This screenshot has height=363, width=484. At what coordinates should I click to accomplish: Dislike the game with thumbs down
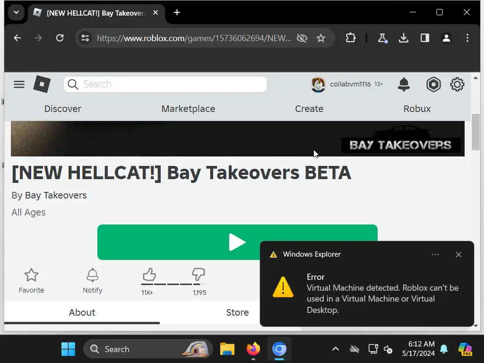click(198, 274)
